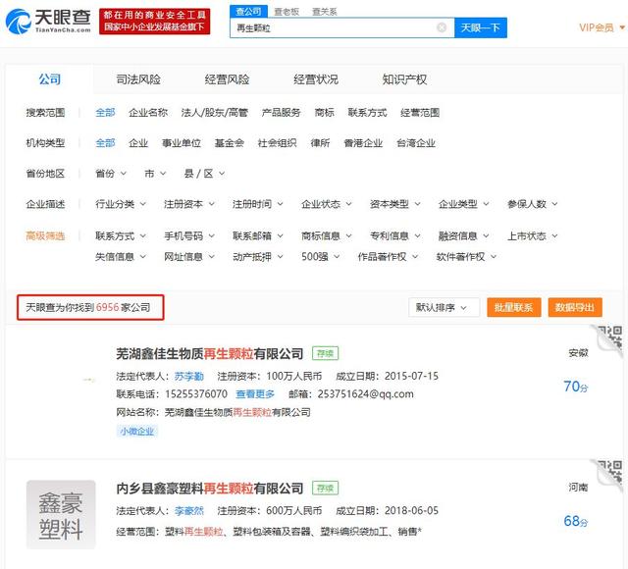This screenshot has height=569, width=628.
Task: Select 法人/股东/高管 search scope
Action: [x=215, y=113]
